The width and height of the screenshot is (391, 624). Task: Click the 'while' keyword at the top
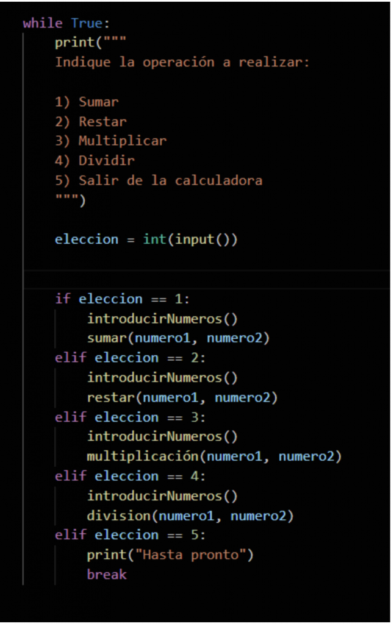43,23
